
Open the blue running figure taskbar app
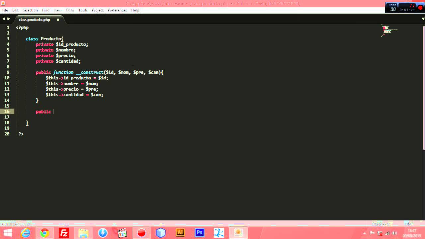pos(219,233)
